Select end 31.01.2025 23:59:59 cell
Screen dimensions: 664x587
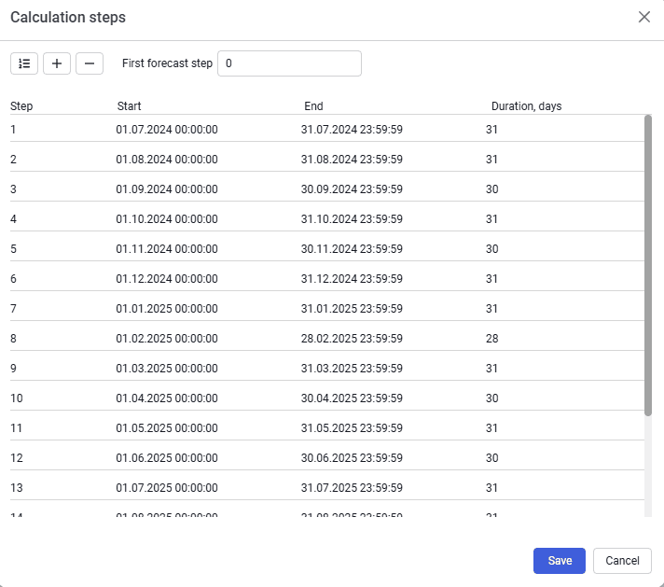[352, 309]
